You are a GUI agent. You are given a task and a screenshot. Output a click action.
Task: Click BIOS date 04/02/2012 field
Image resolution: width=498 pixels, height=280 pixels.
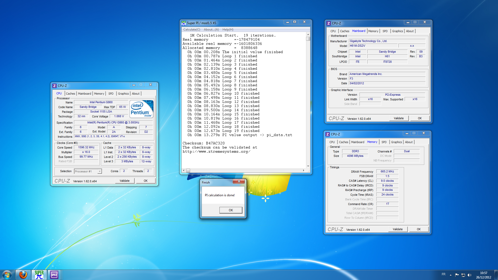[x=387, y=83]
